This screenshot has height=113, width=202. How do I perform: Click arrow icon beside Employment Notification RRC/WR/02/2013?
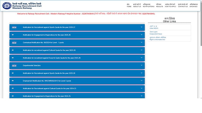(13, 81)
